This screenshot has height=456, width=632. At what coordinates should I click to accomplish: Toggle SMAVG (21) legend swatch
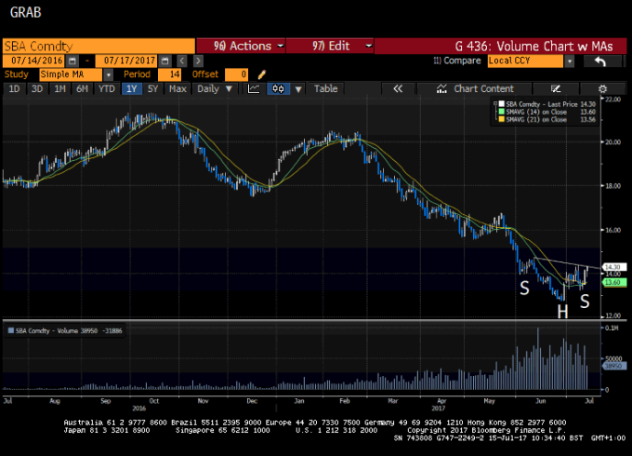point(499,119)
